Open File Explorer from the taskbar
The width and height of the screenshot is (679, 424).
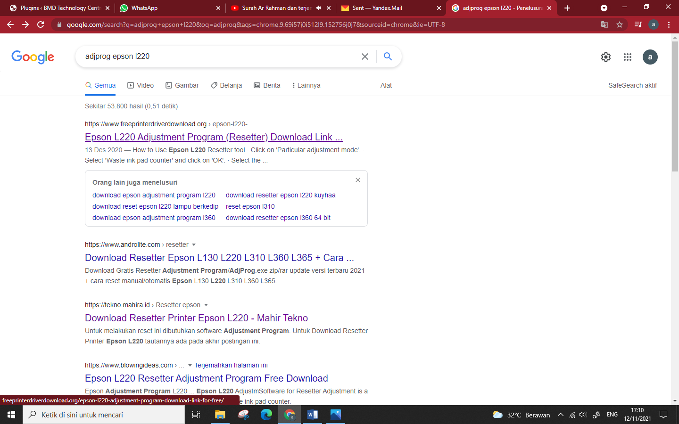[x=220, y=415]
